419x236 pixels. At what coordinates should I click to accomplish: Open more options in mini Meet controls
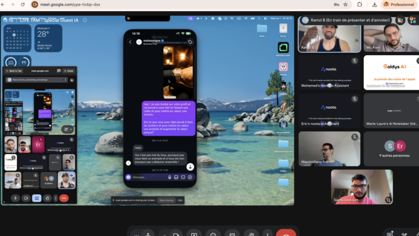pyautogui.click(x=56, y=198)
